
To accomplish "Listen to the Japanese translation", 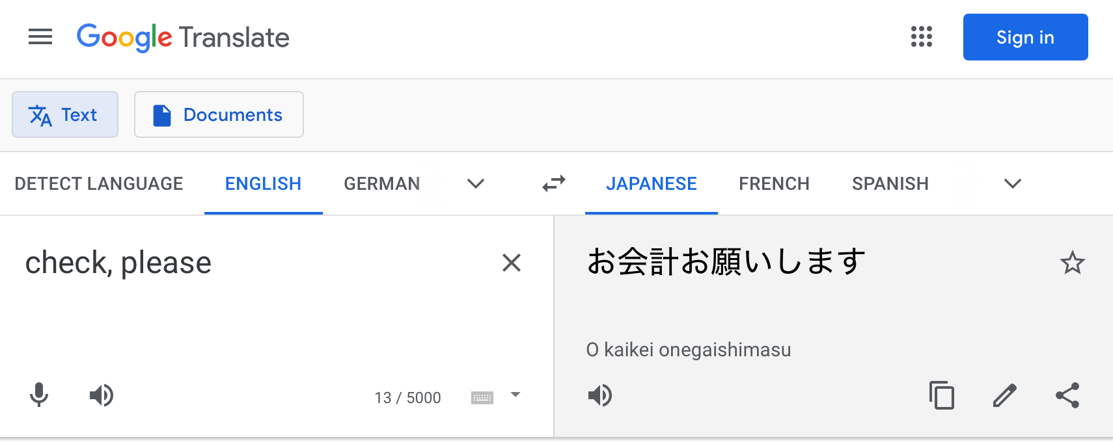I will 600,395.
